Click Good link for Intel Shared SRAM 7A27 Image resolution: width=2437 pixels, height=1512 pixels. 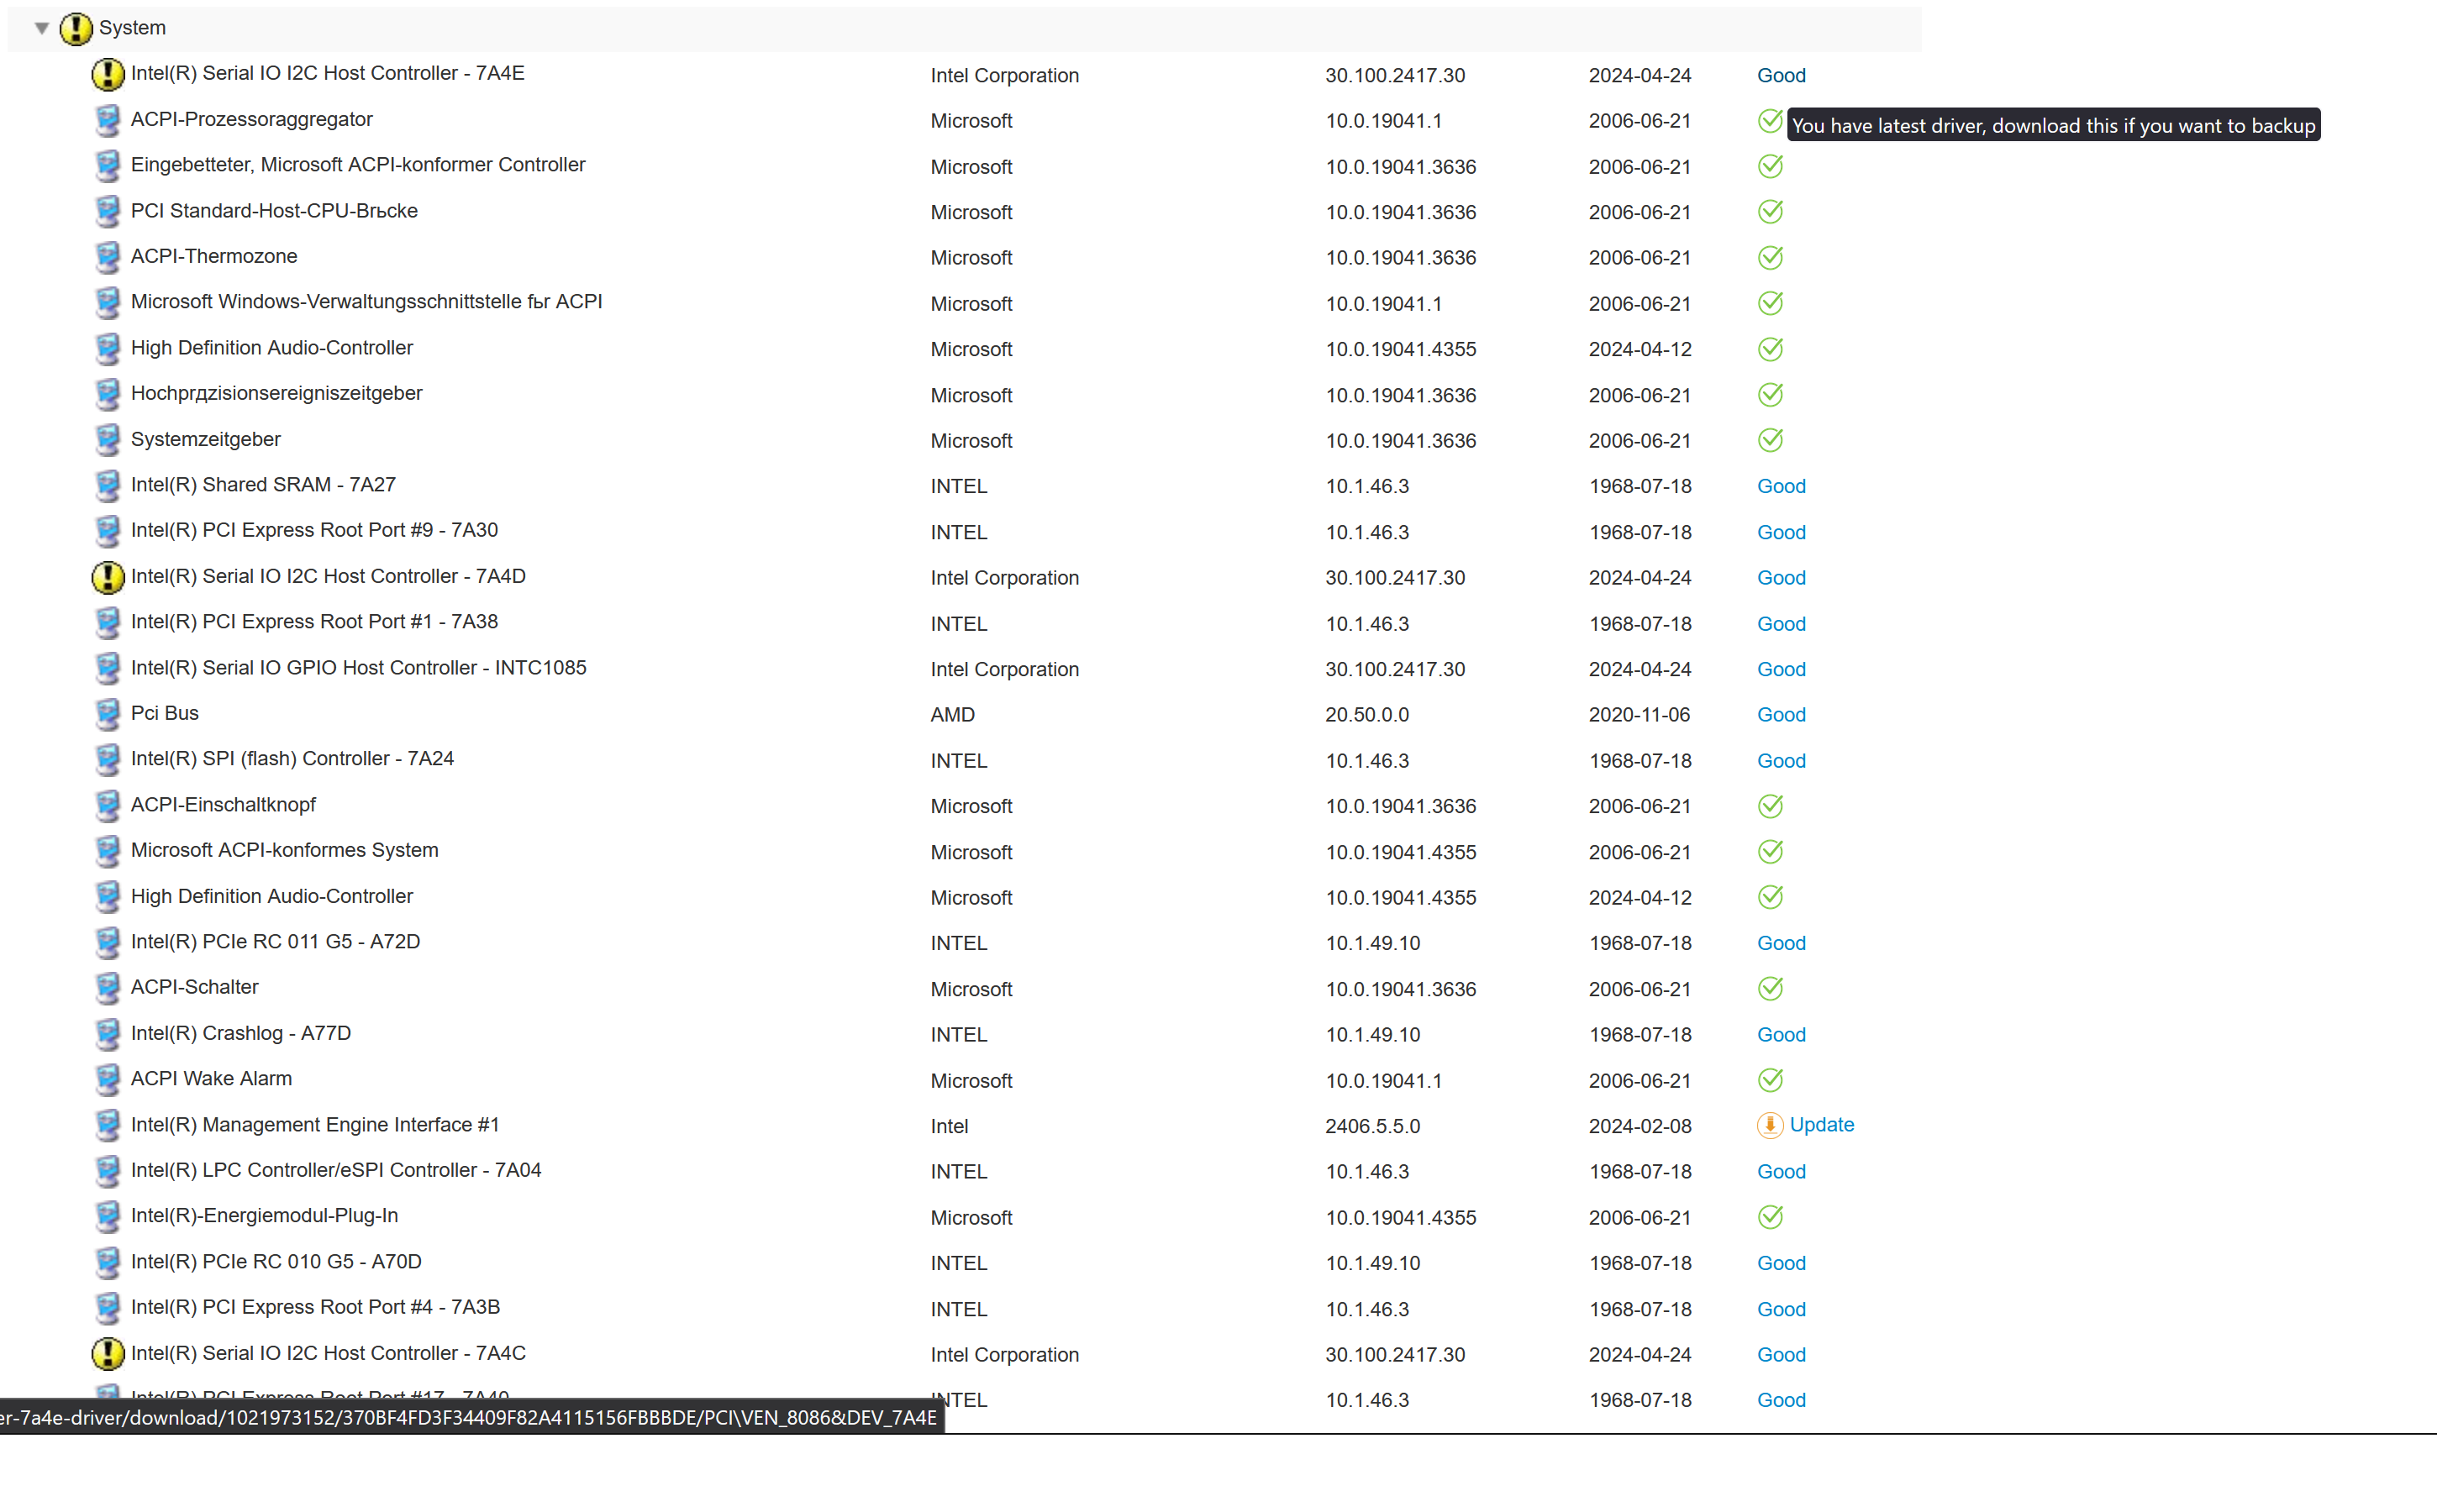pyautogui.click(x=1781, y=486)
